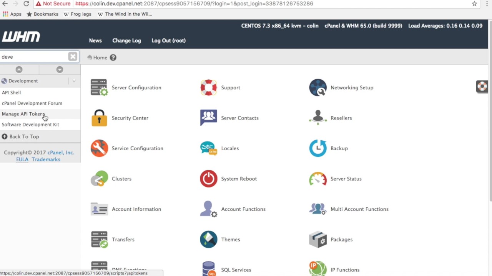Viewport: 492px width, 276px height.
Task: Open the Resellers icon
Action: click(x=318, y=118)
